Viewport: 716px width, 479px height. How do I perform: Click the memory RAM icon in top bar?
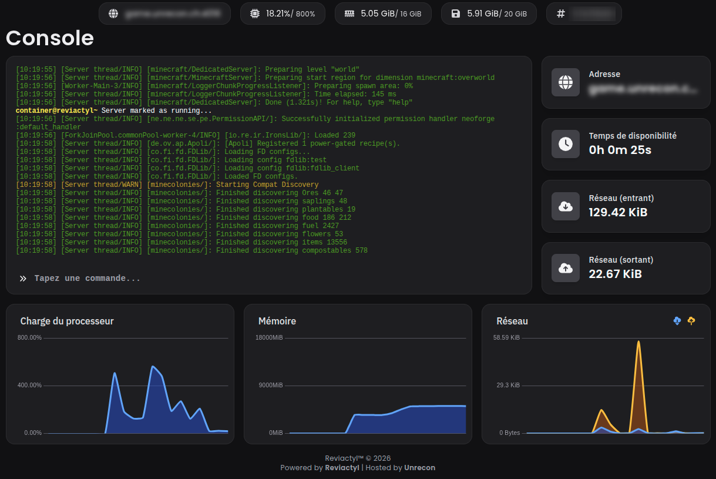click(x=349, y=14)
